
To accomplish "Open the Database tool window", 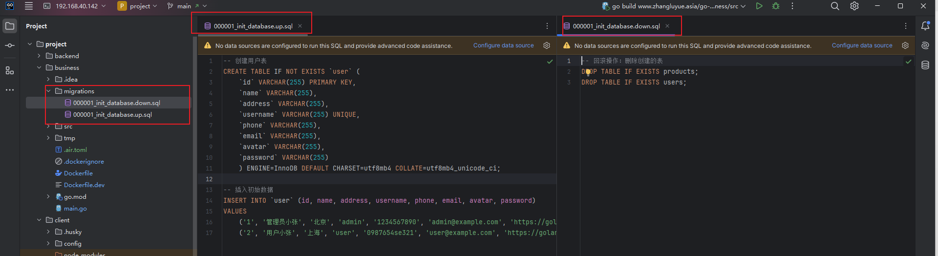I will click(925, 65).
